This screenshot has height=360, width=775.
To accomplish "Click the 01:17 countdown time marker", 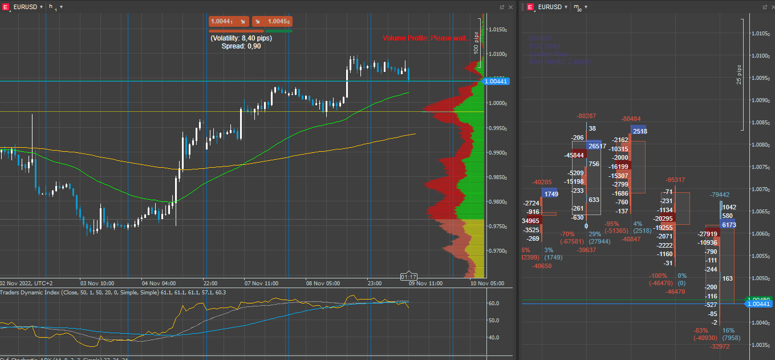I will [x=408, y=277].
